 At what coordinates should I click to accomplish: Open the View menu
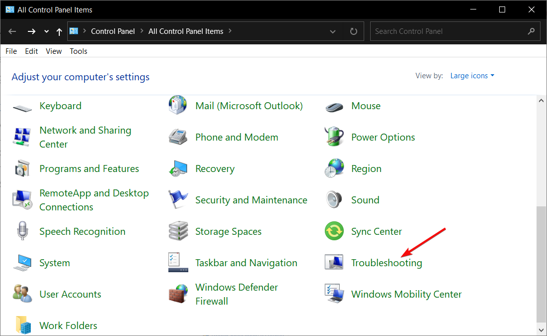click(x=54, y=51)
